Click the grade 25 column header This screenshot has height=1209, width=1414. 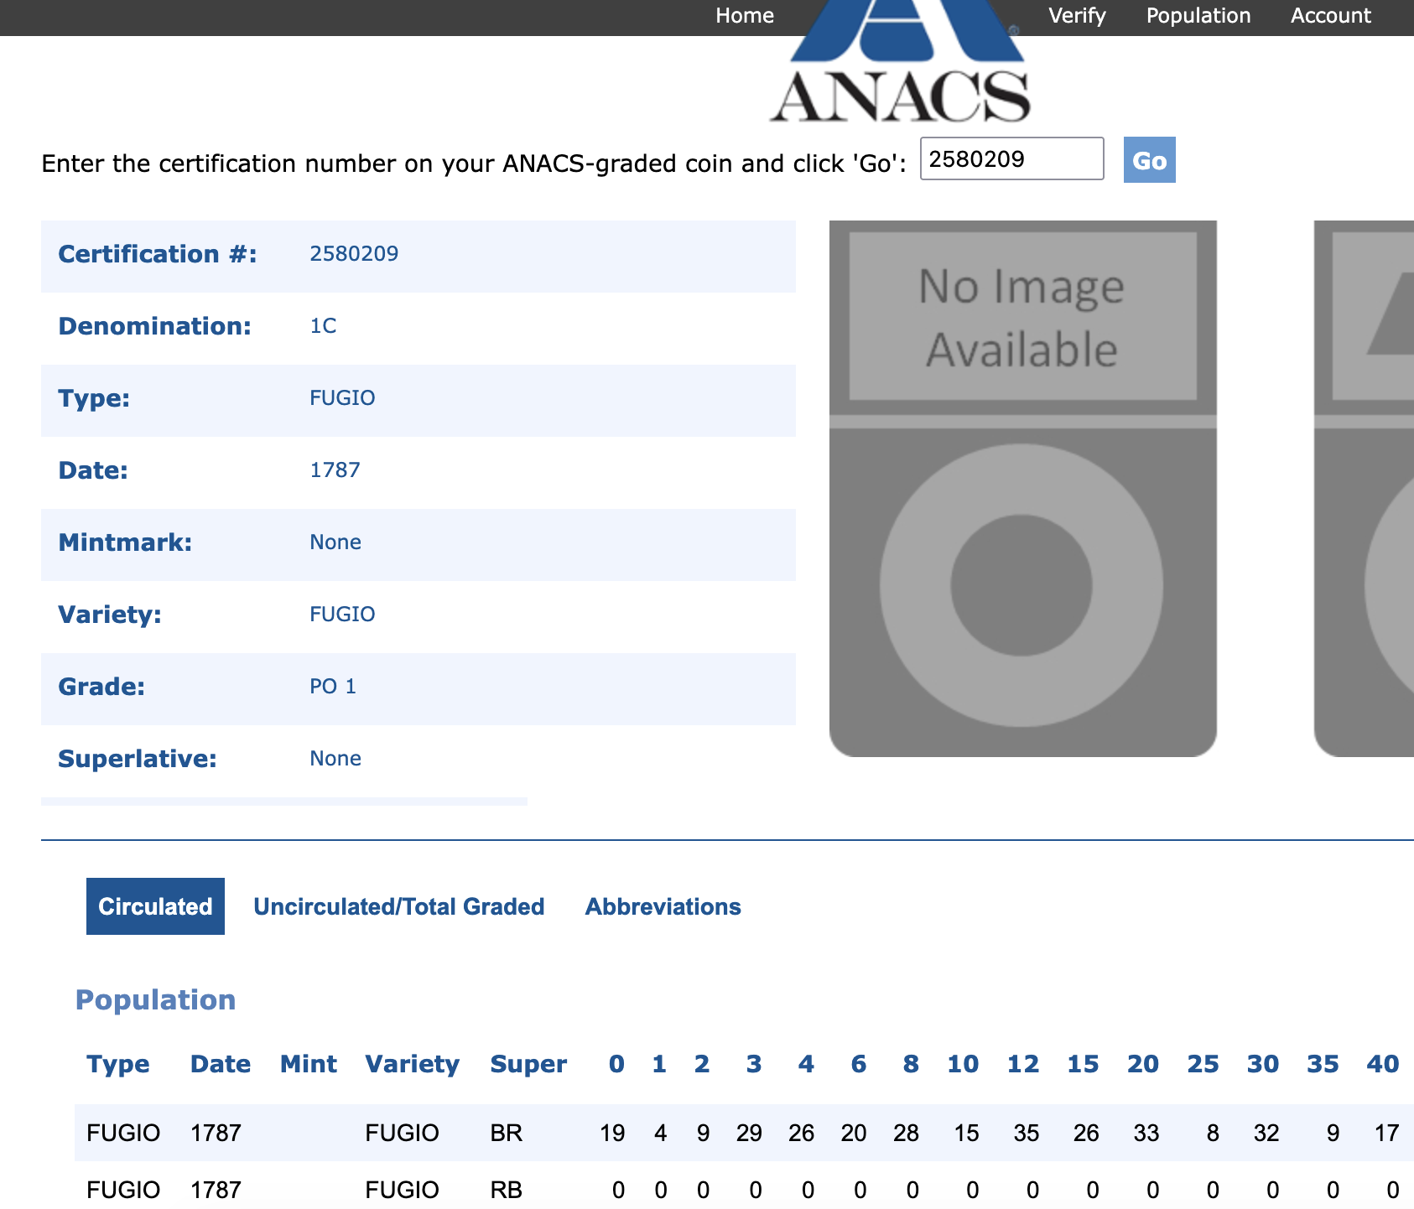tap(1203, 1064)
